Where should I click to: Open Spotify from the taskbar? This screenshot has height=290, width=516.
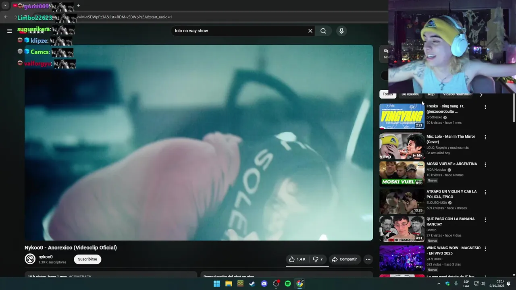[x=288, y=284]
